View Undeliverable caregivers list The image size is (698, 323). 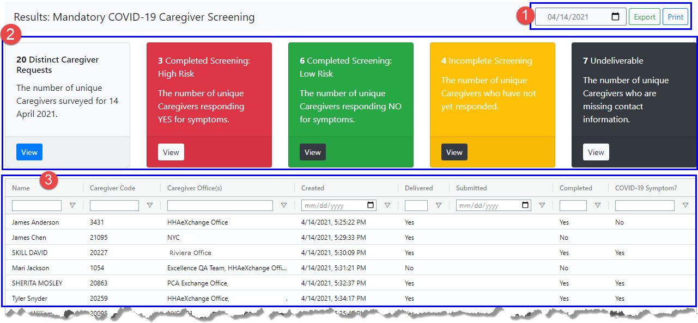596,152
